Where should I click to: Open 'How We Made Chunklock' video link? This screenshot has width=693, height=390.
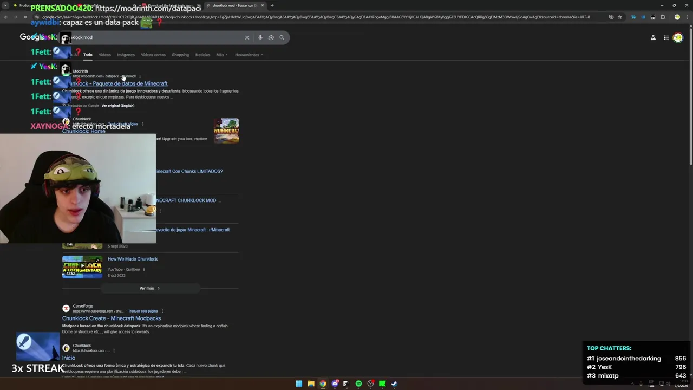pos(133,259)
